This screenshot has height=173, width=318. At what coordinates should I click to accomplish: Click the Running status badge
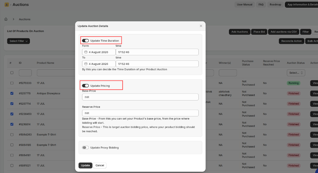pyautogui.click(x=294, y=83)
